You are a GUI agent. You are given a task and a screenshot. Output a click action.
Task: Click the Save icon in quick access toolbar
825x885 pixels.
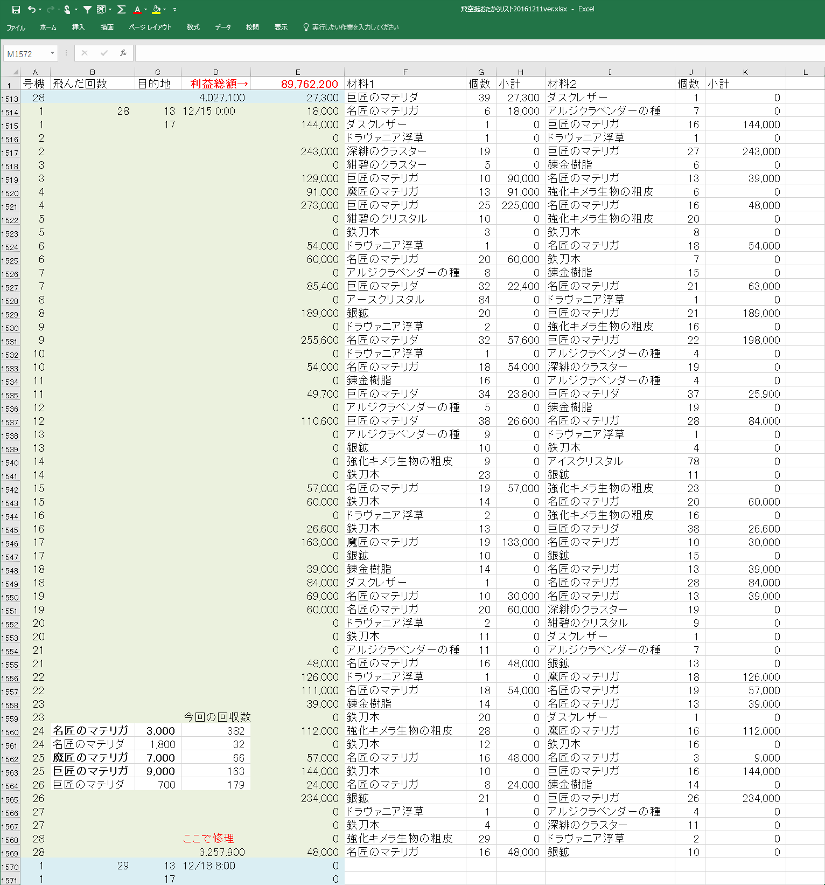pos(16,10)
